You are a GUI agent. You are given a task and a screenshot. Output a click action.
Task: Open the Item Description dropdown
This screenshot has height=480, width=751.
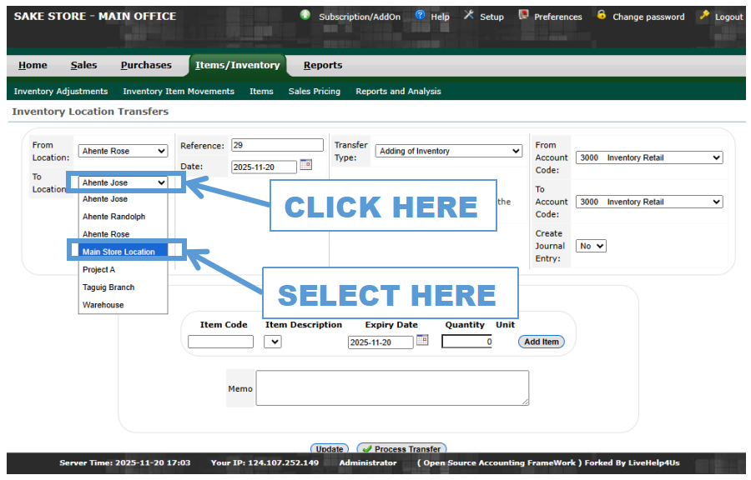coord(273,342)
